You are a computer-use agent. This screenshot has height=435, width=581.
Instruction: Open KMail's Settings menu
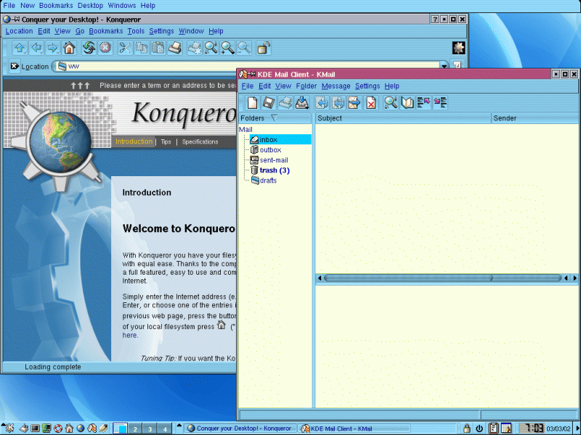pyautogui.click(x=367, y=86)
